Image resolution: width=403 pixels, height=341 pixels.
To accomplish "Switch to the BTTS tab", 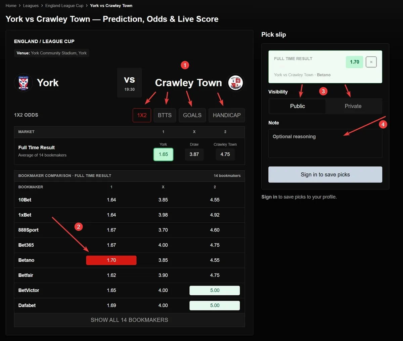I will (165, 115).
